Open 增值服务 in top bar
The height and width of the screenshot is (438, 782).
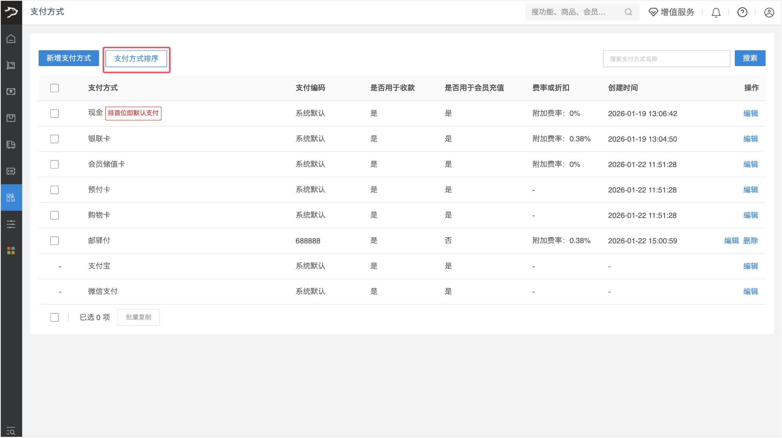(x=672, y=12)
